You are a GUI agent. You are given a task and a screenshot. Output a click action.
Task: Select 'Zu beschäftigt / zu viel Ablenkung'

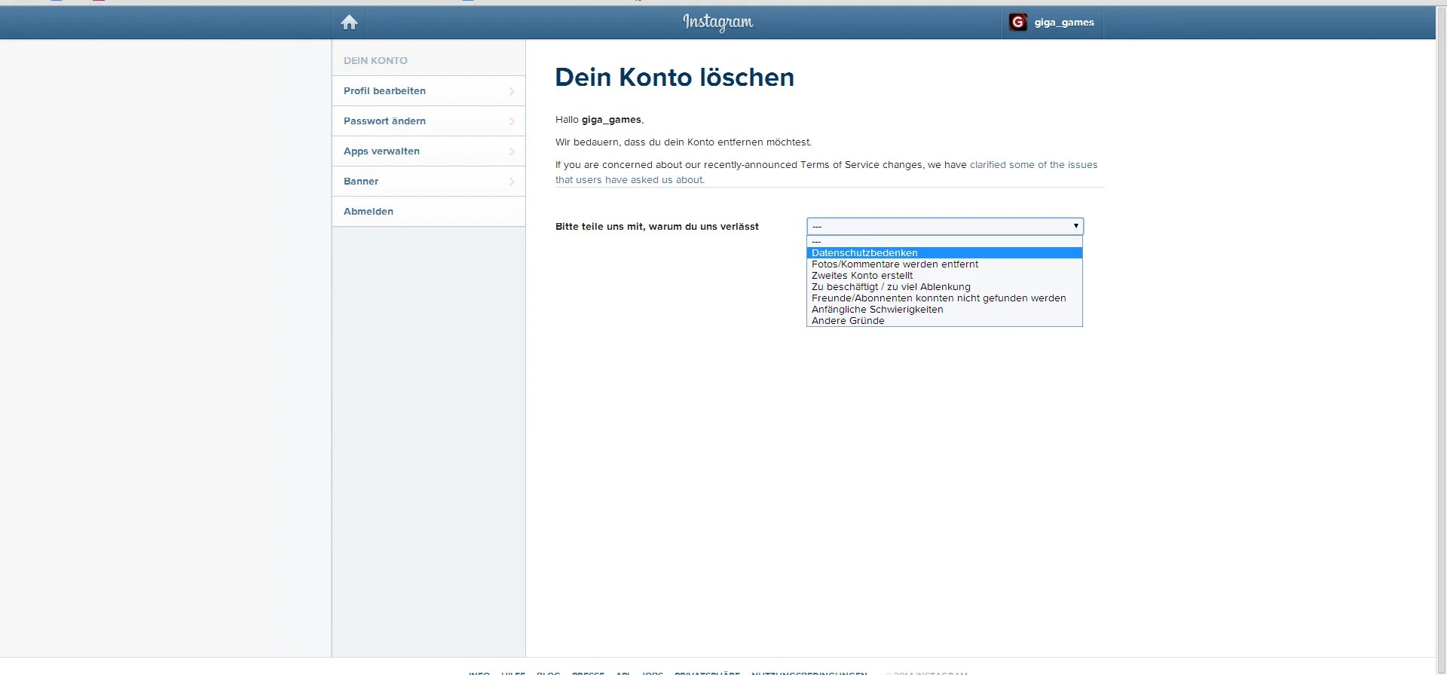coord(944,287)
